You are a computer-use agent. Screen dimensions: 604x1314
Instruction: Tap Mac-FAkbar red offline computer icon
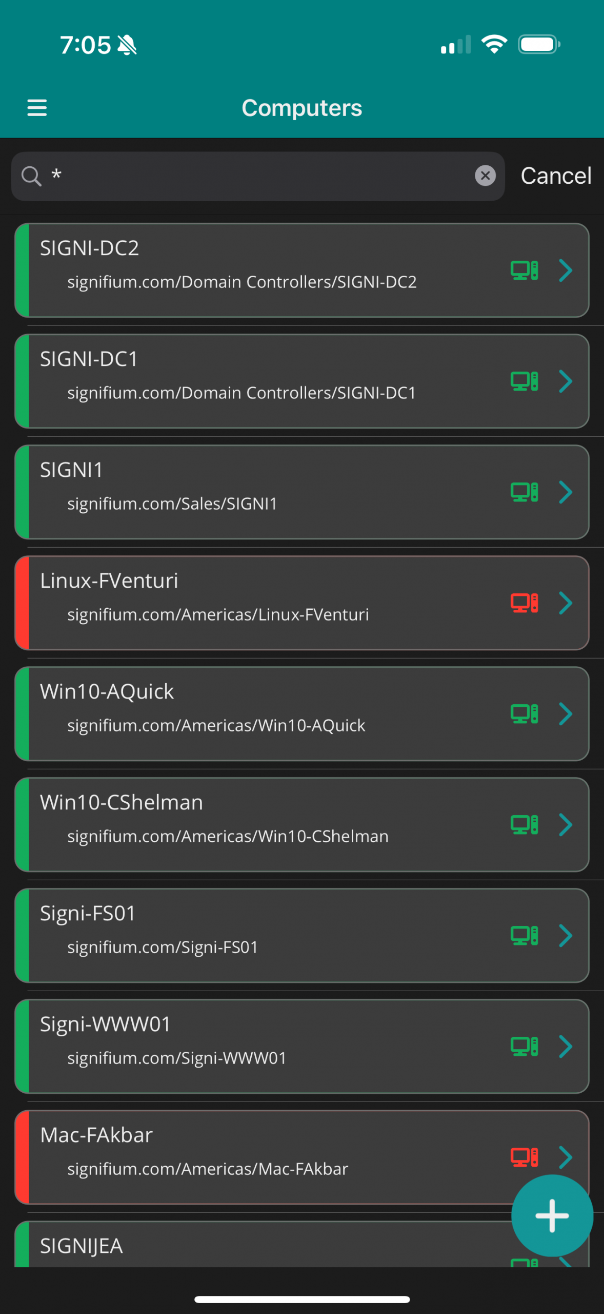pos(524,1157)
